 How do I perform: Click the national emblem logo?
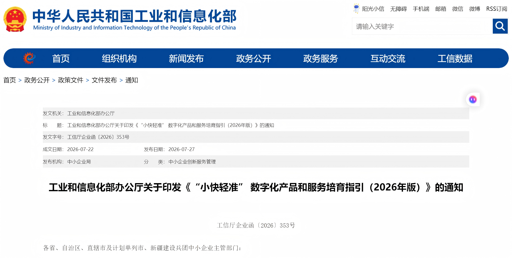pyautogui.click(x=15, y=19)
